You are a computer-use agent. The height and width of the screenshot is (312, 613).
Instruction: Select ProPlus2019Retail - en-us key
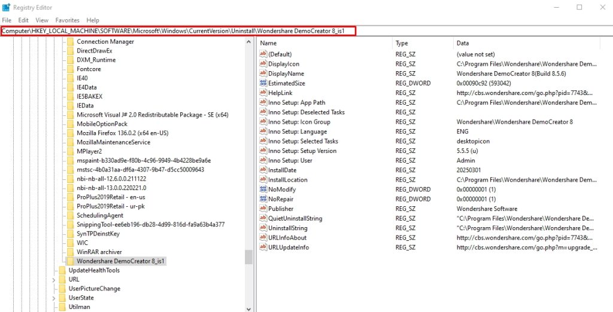(111, 197)
